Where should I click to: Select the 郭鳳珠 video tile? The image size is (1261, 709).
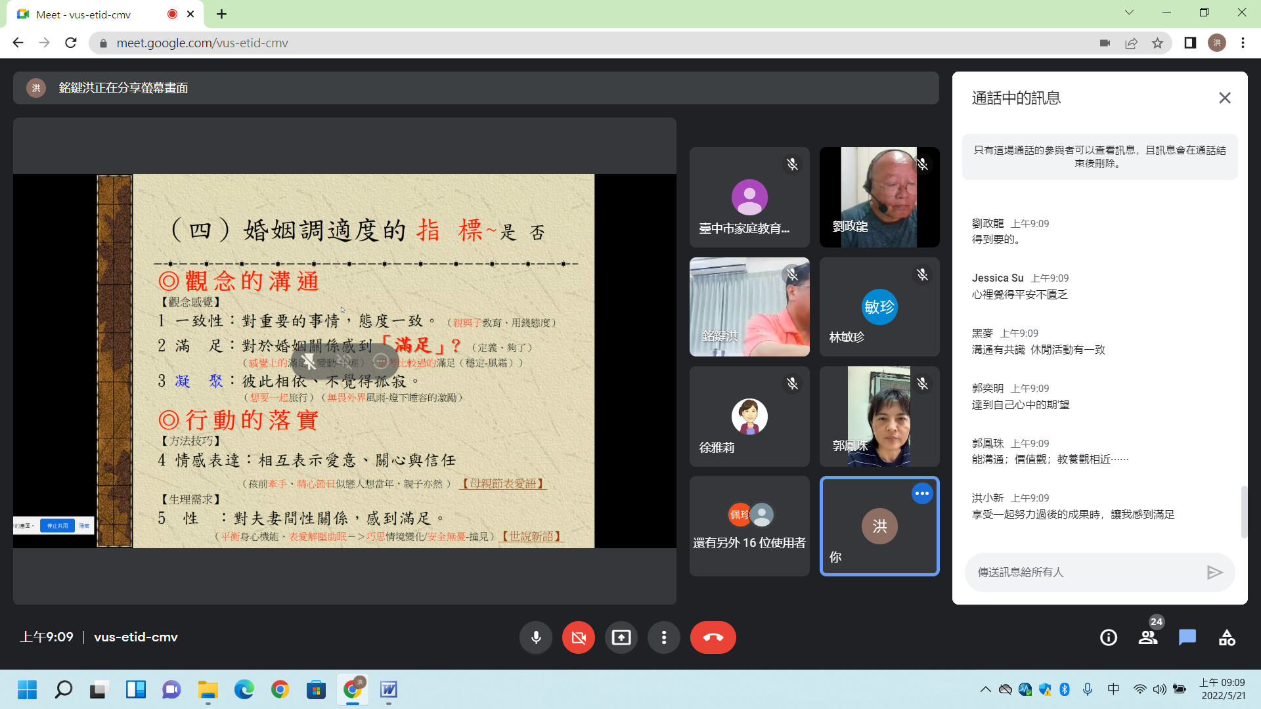point(879,416)
